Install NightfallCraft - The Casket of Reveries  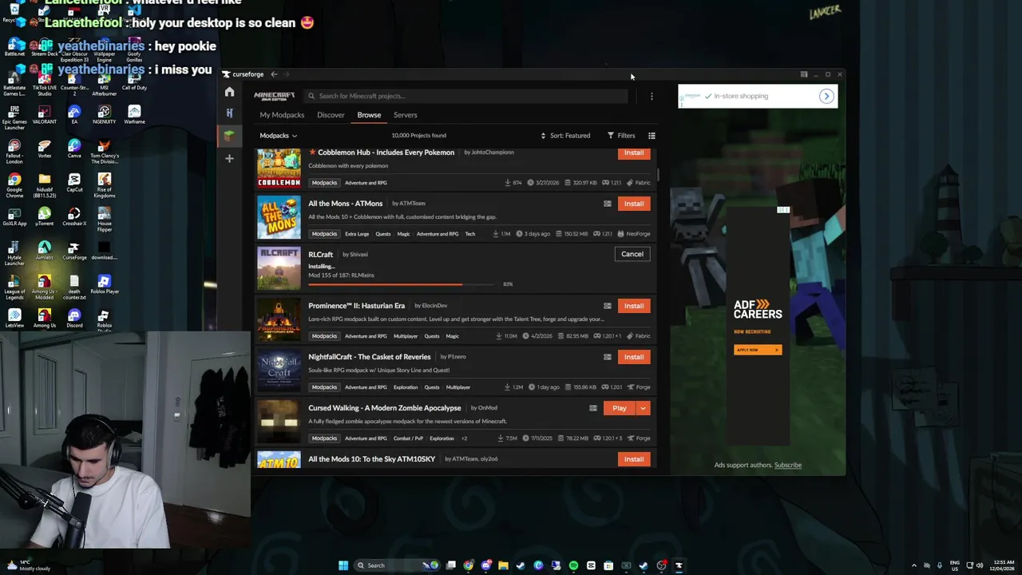click(x=634, y=357)
